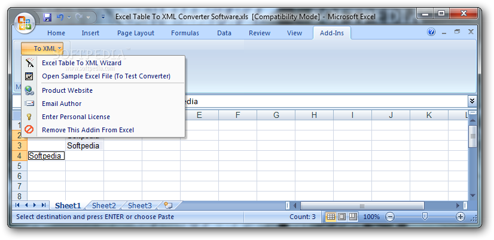This screenshot has height=240, width=494.
Task: Switch to Page Layout view button
Action: coord(342,217)
